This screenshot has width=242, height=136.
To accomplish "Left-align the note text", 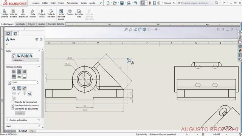I will click(14, 71).
